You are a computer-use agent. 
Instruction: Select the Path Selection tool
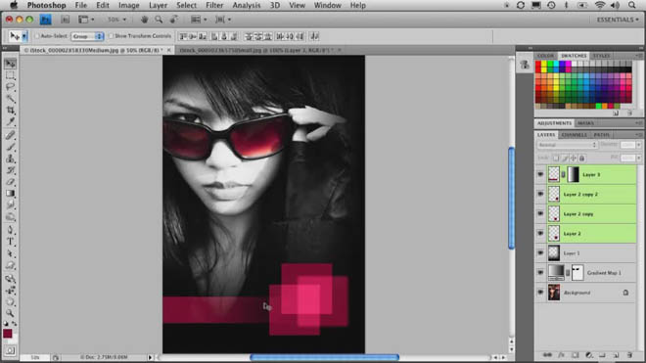(x=11, y=253)
